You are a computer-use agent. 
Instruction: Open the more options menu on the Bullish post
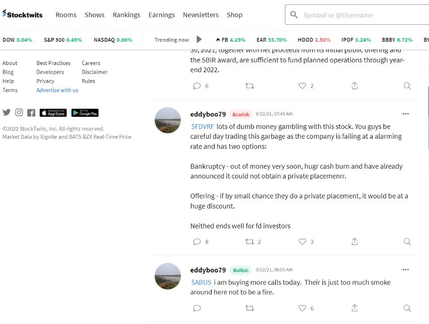[x=406, y=270]
